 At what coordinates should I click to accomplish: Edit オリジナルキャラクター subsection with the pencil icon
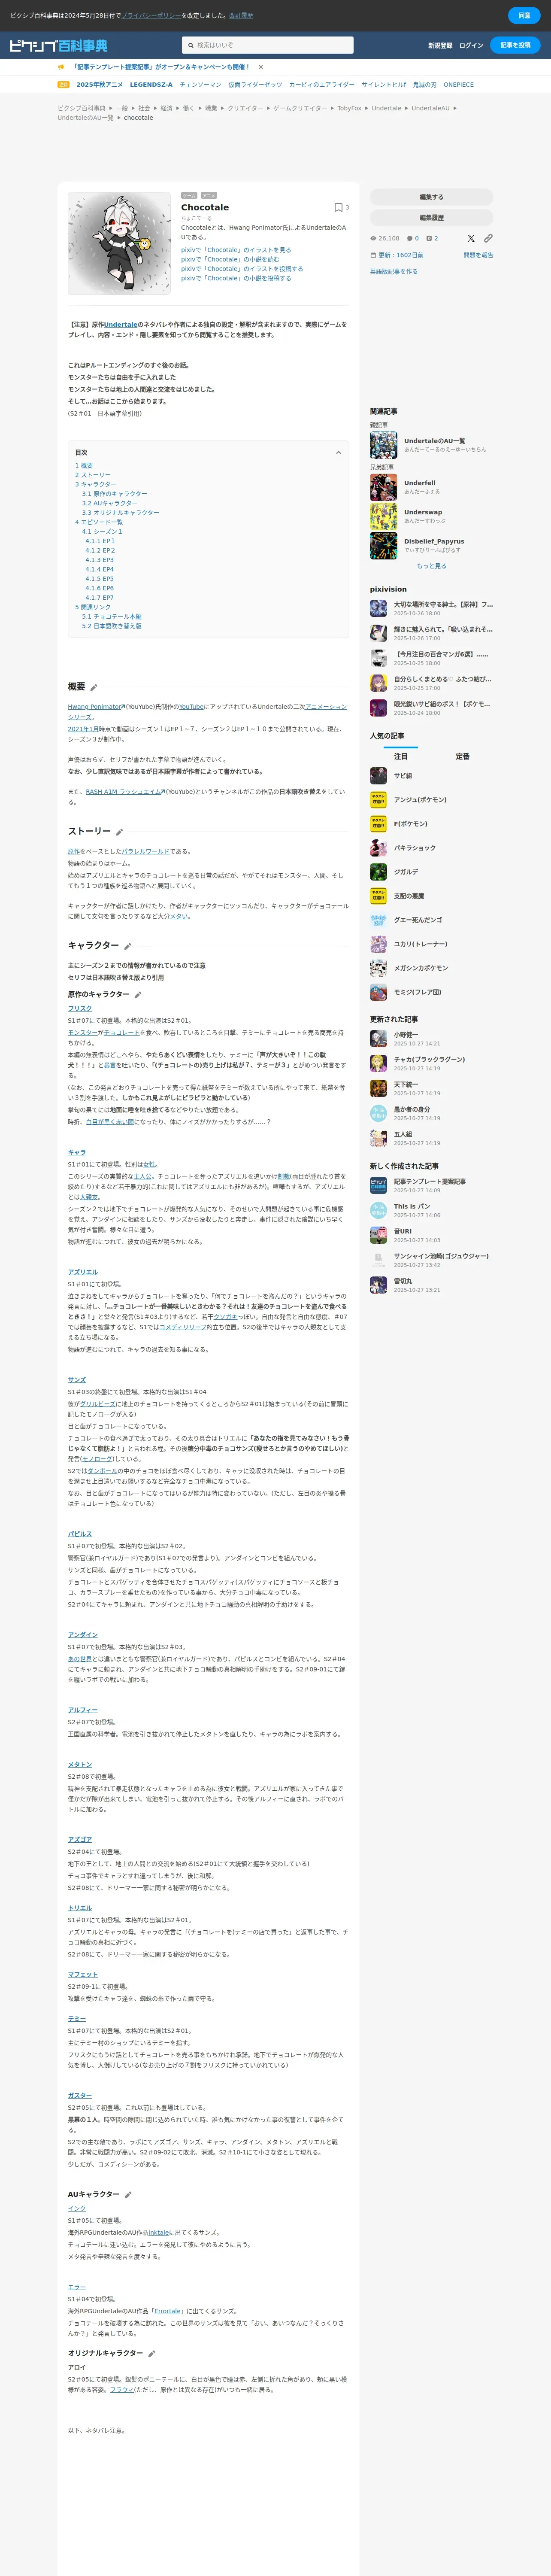tap(151, 2353)
